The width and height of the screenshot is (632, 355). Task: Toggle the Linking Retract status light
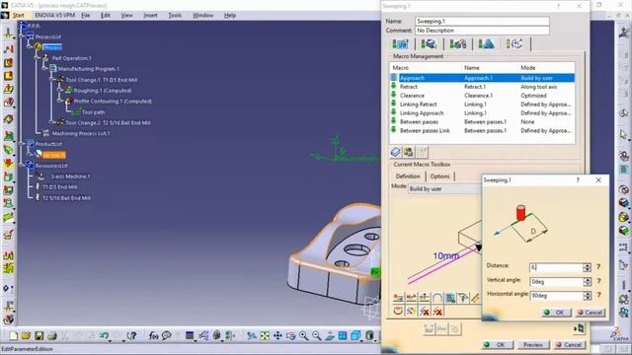[394, 104]
